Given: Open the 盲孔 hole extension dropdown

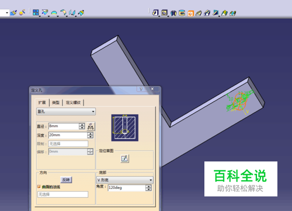Looking at the screenshot, I should coord(66,111).
